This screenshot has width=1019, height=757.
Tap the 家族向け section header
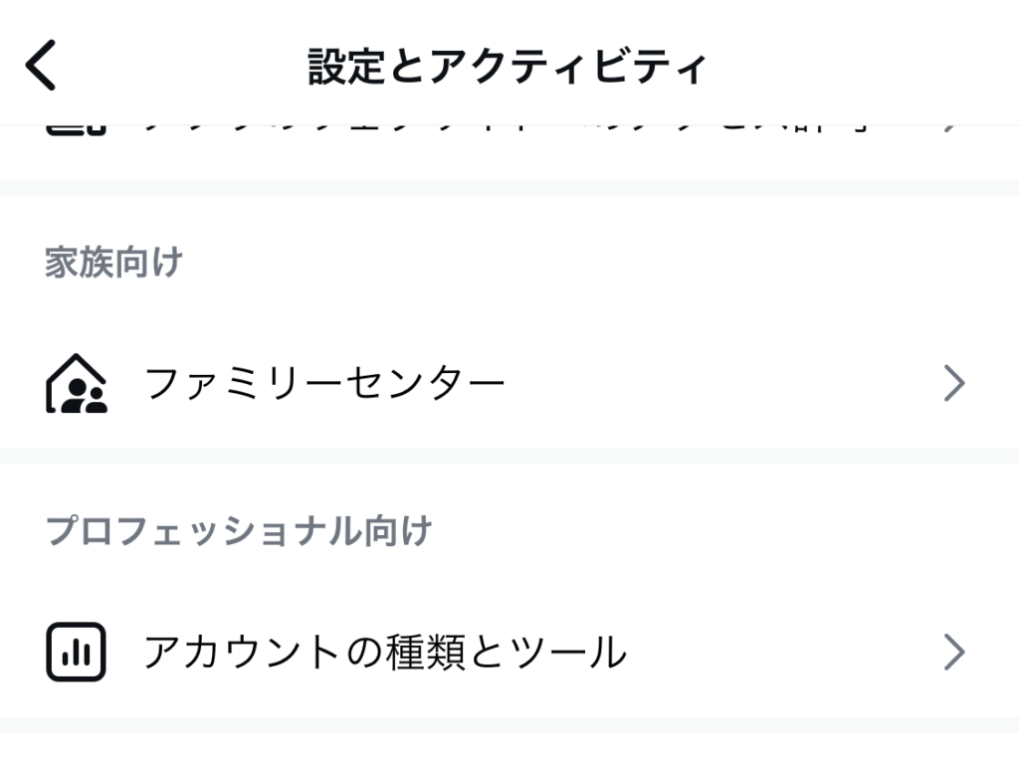(113, 263)
